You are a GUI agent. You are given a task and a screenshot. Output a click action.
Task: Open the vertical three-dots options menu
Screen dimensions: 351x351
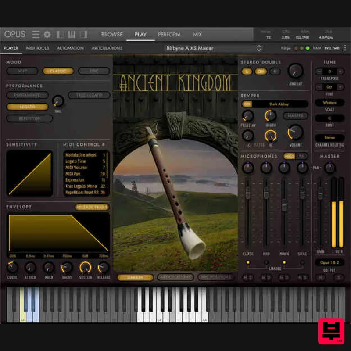pyautogui.click(x=345, y=48)
